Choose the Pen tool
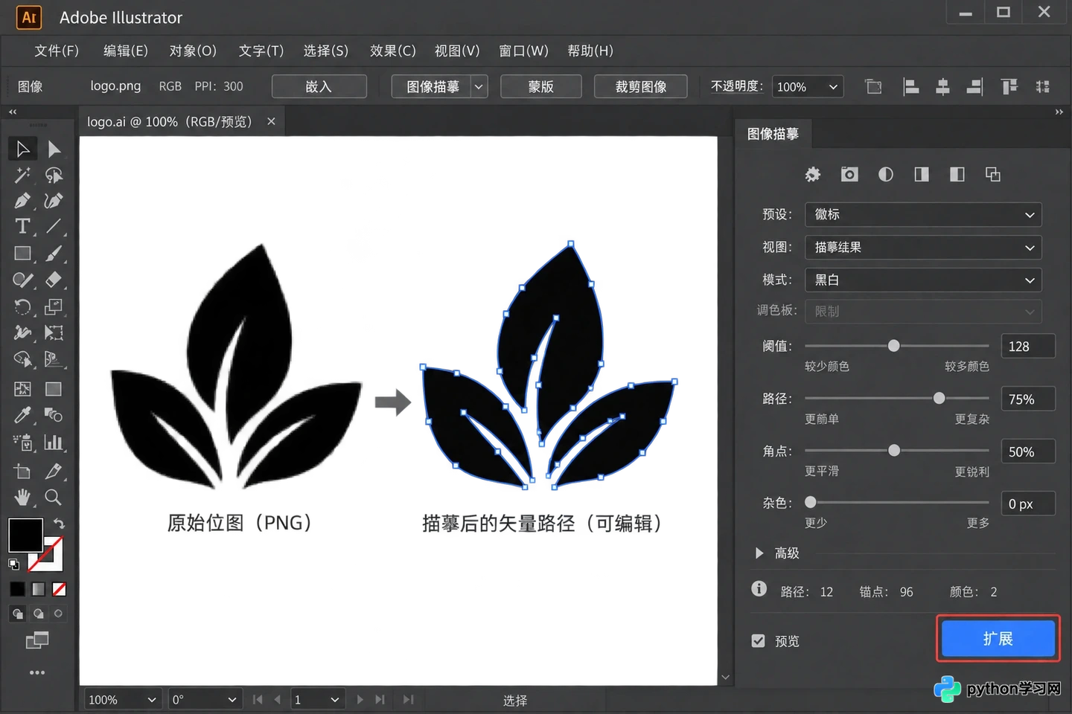The height and width of the screenshot is (714, 1072). pos(22,201)
